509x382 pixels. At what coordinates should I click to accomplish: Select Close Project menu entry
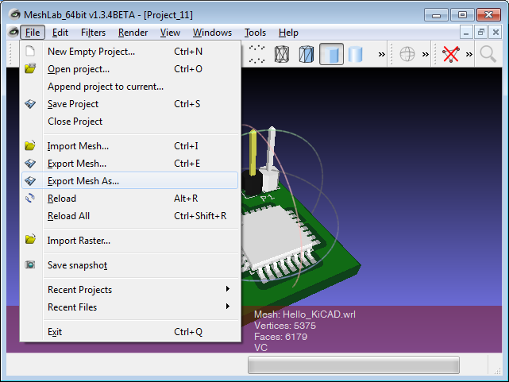coord(130,122)
